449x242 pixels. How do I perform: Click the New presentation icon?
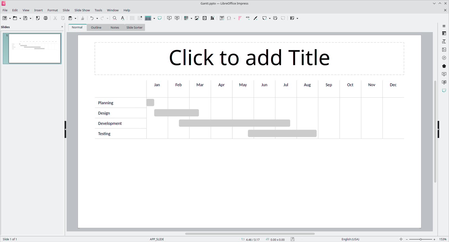click(x=5, y=18)
